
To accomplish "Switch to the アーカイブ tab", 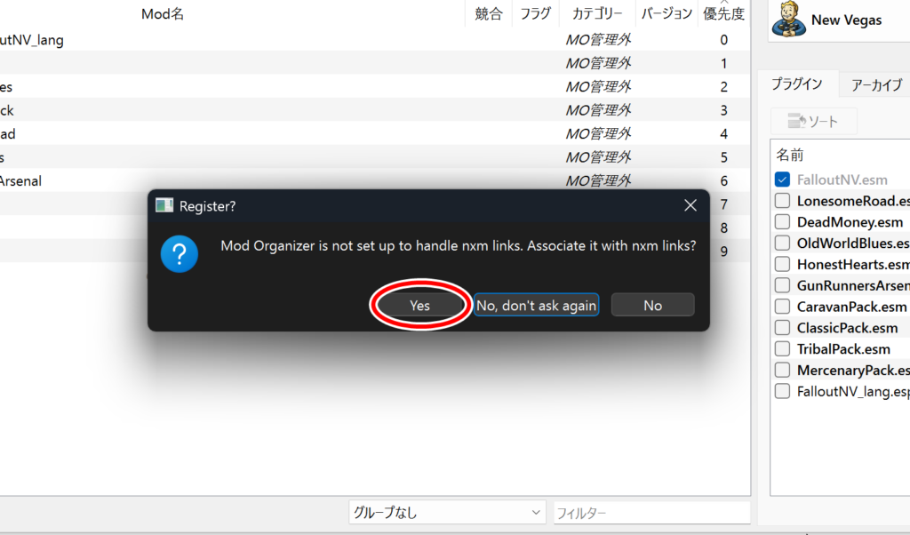I will point(876,85).
